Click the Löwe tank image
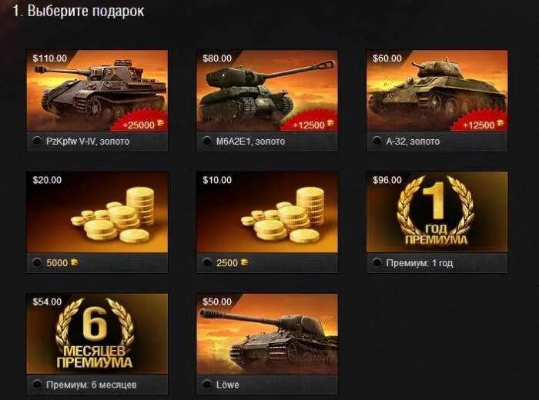The image size is (539, 400). pos(267,334)
